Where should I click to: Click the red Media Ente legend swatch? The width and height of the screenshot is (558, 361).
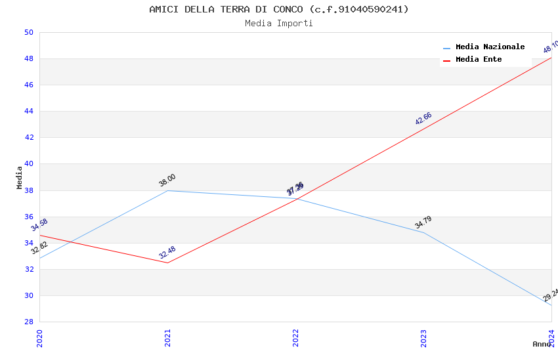click(x=447, y=60)
